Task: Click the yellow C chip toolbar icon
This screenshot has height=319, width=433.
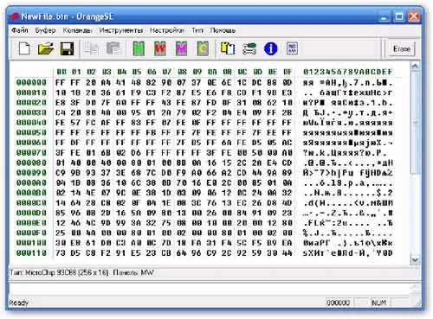Action: pos(203,48)
